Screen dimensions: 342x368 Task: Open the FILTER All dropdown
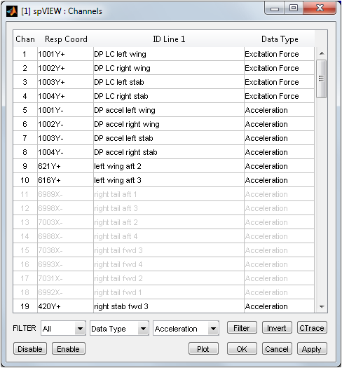[63, 328]
